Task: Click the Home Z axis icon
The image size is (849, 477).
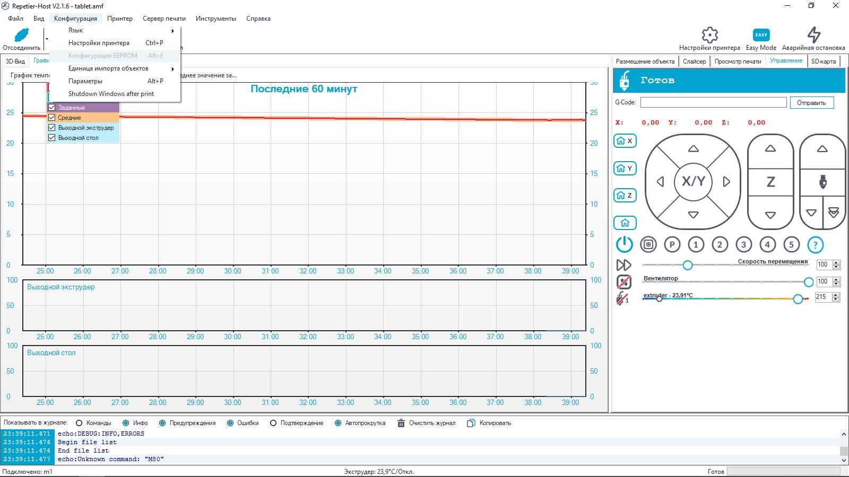Action: [625, 196]
